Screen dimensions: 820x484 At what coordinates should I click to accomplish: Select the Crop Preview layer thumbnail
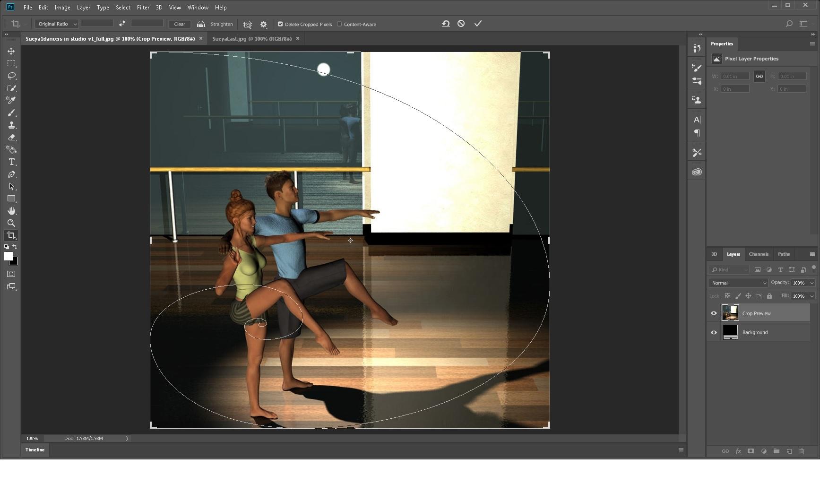[730, 313]
